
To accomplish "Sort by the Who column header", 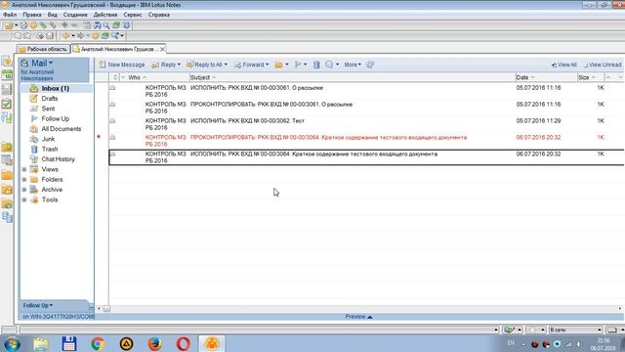I will point(135,77).
